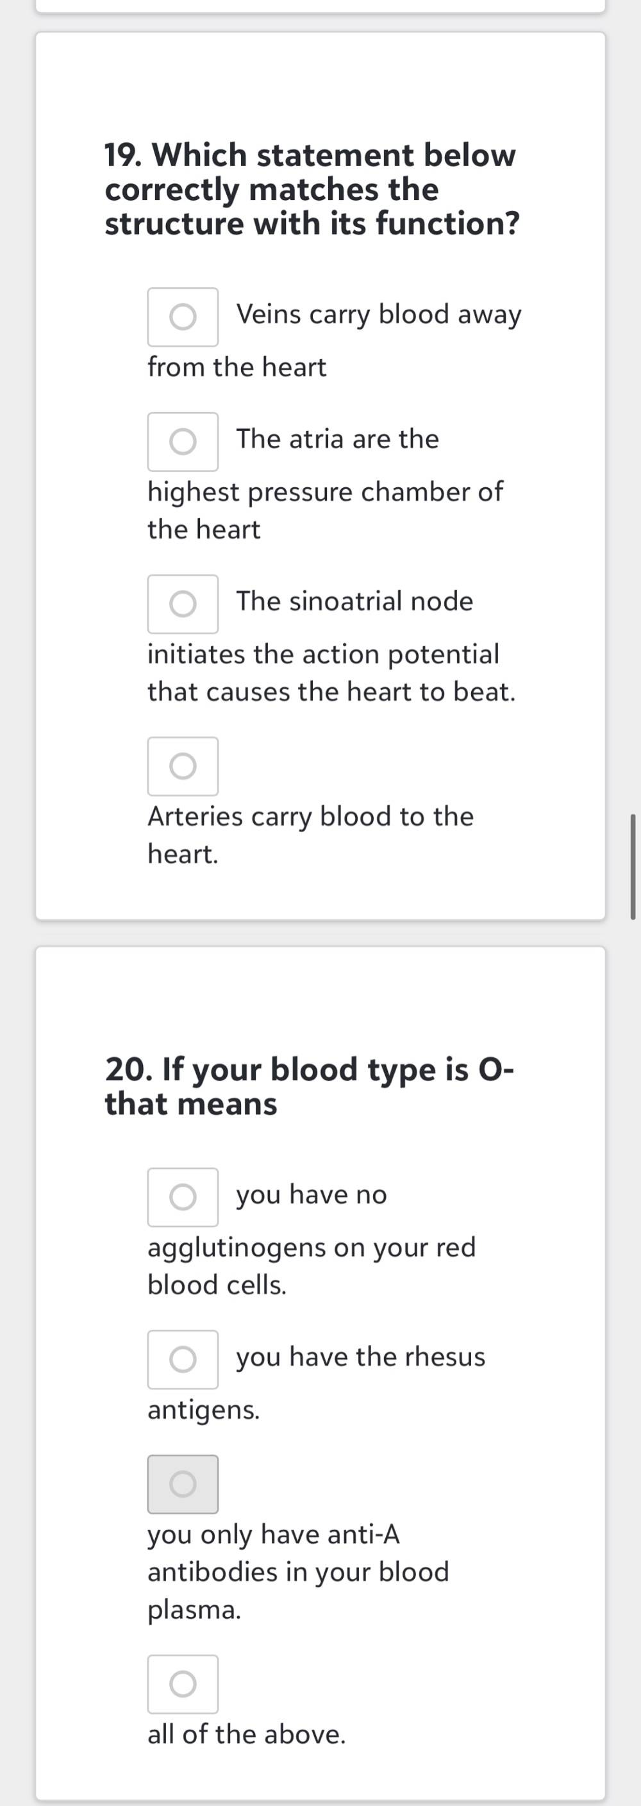Click the text 'initiates the action potential'

(x=323, y=654)
